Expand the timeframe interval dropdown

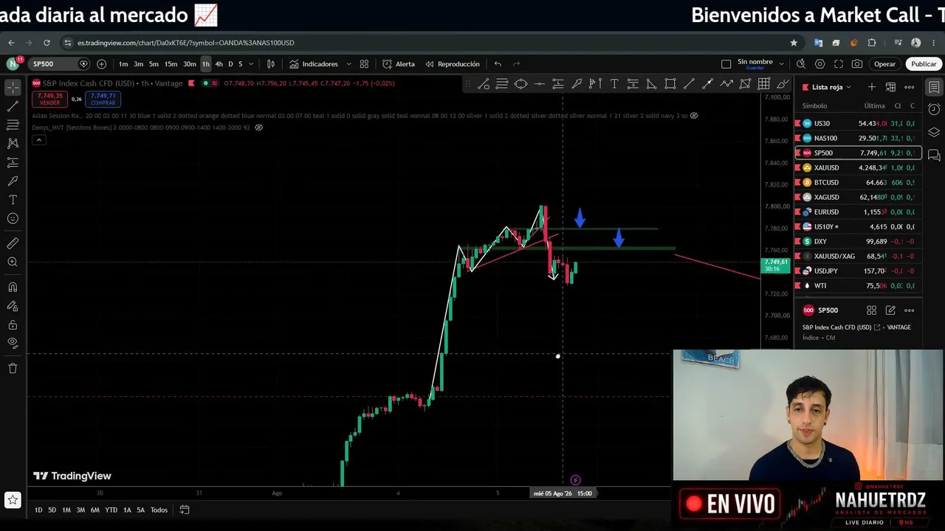pos(251,64)
